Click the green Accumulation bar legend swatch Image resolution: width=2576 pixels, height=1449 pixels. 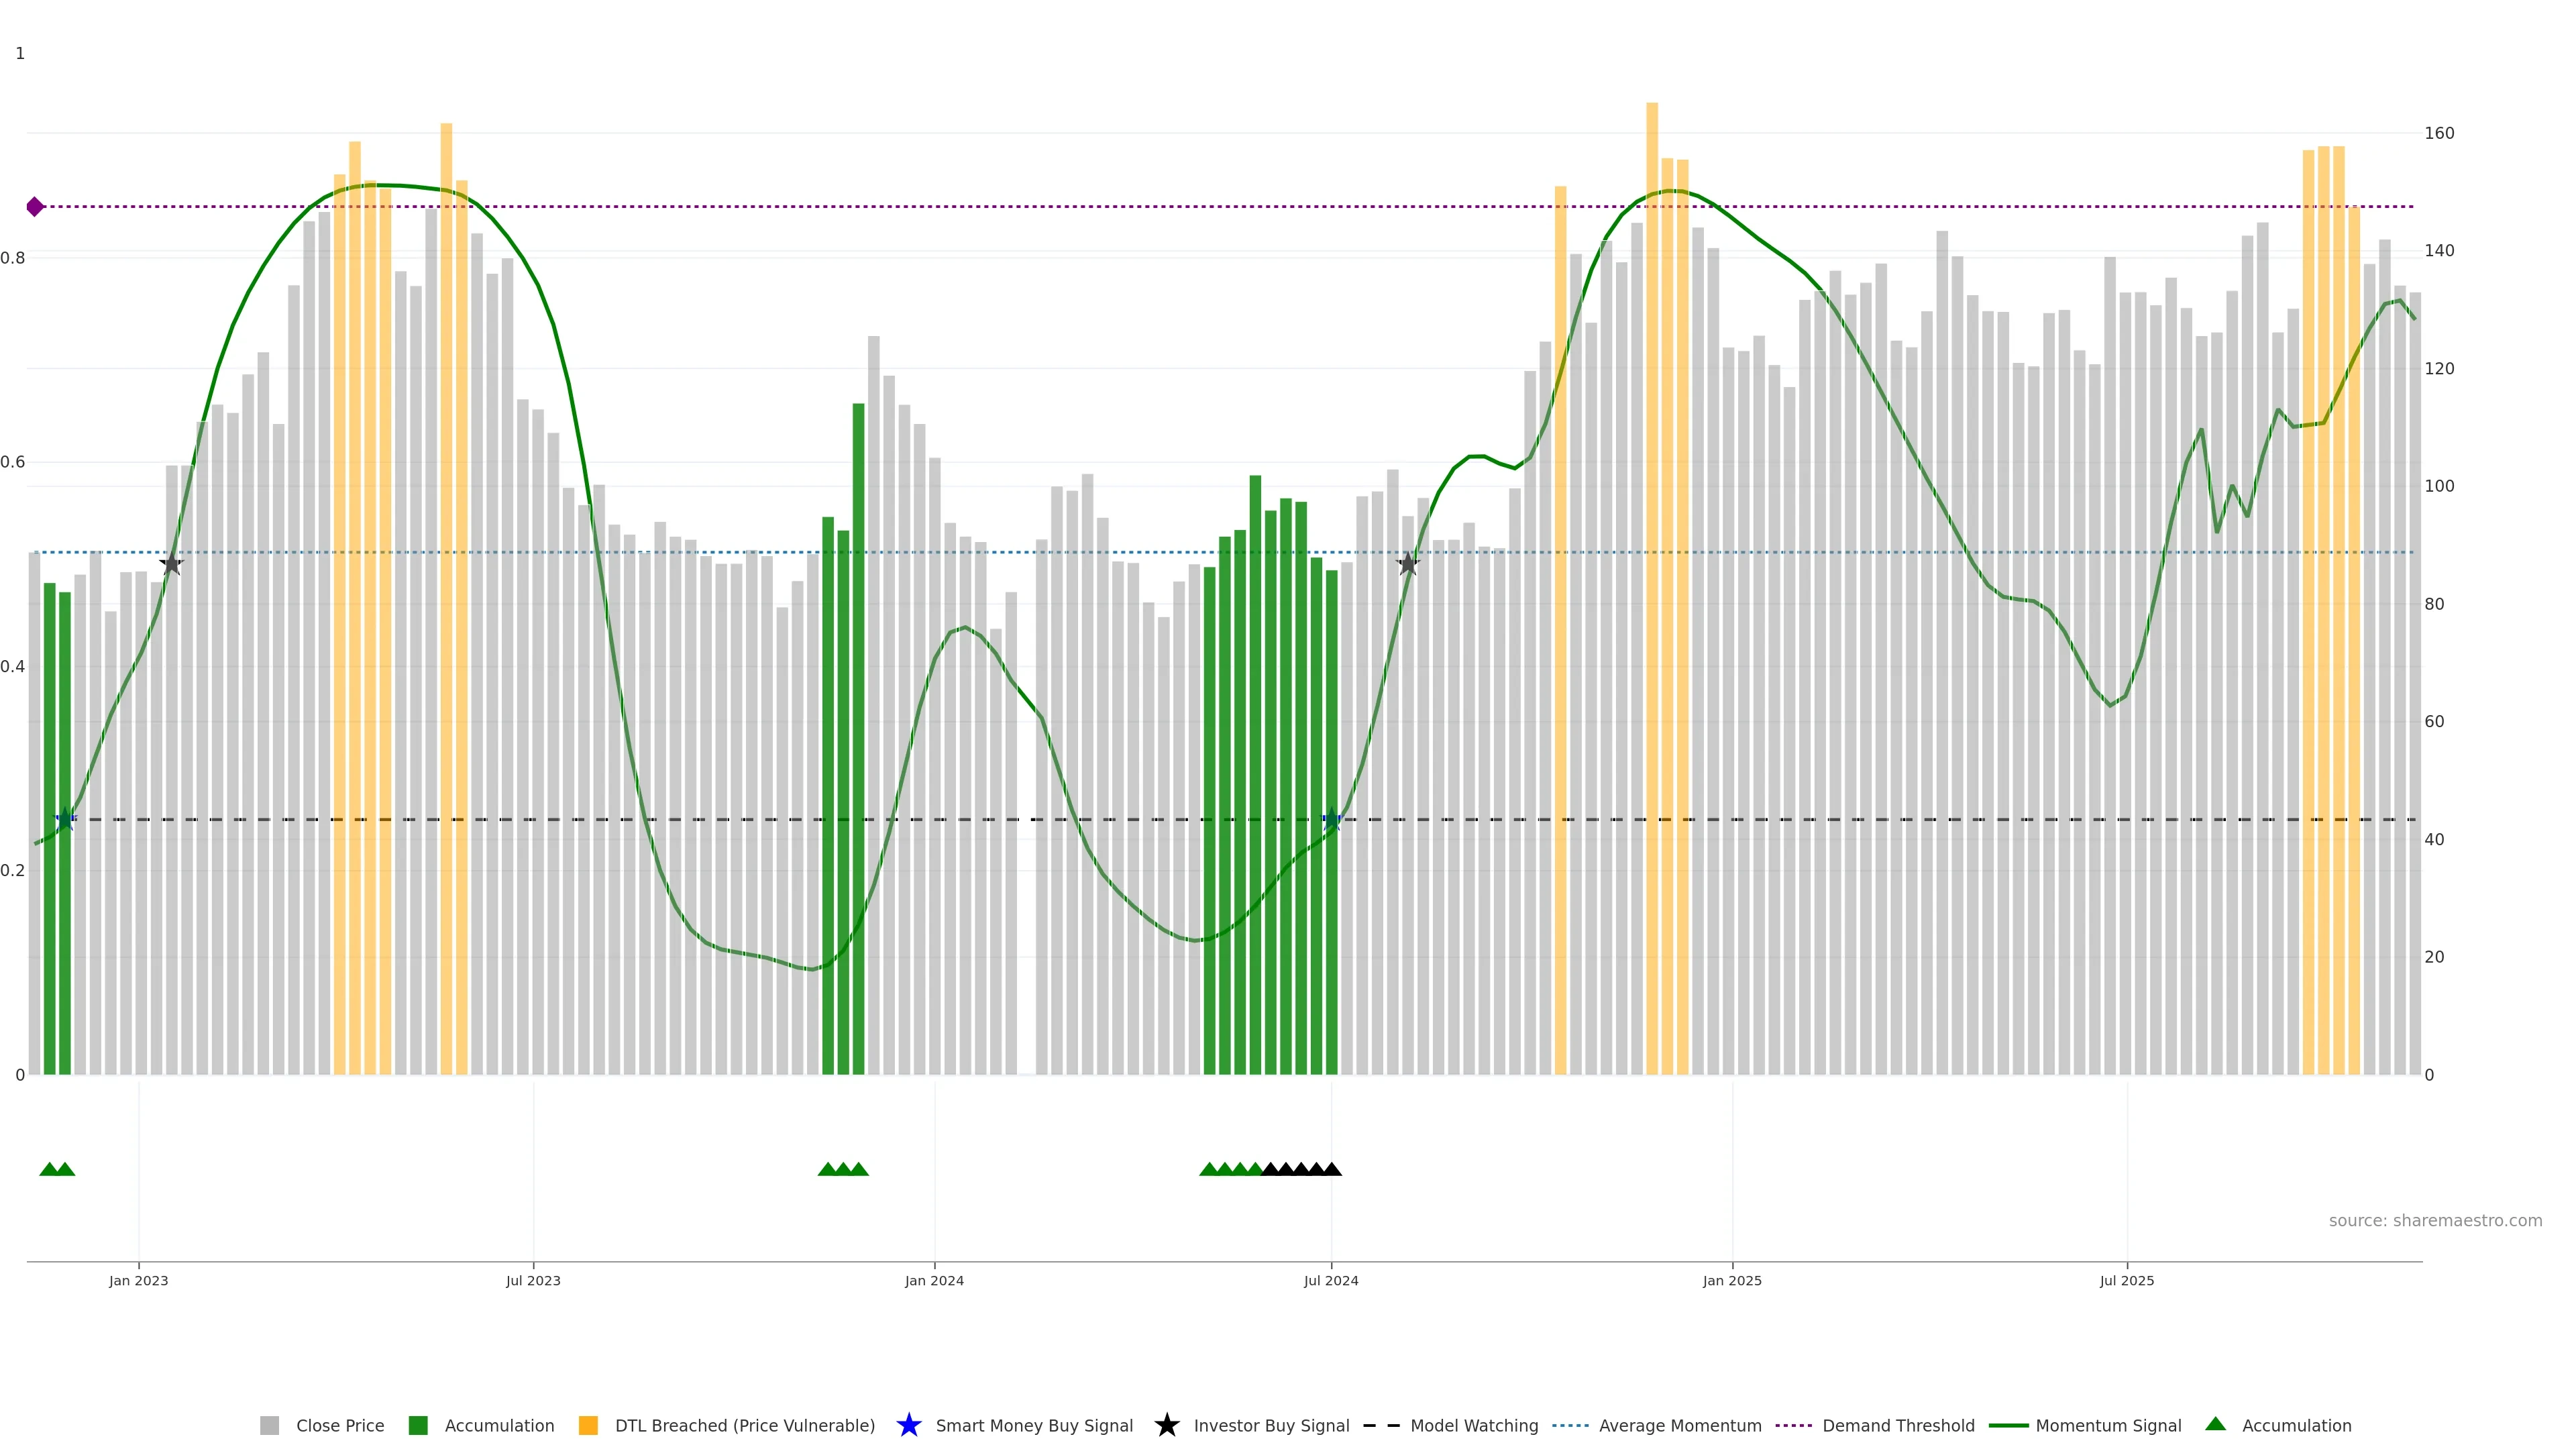pos(418,1426)
